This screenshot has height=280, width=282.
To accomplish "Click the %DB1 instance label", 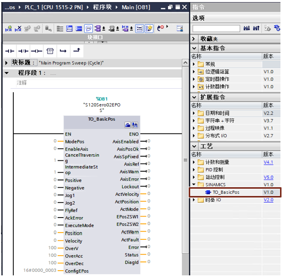I will tap(102, 99).
